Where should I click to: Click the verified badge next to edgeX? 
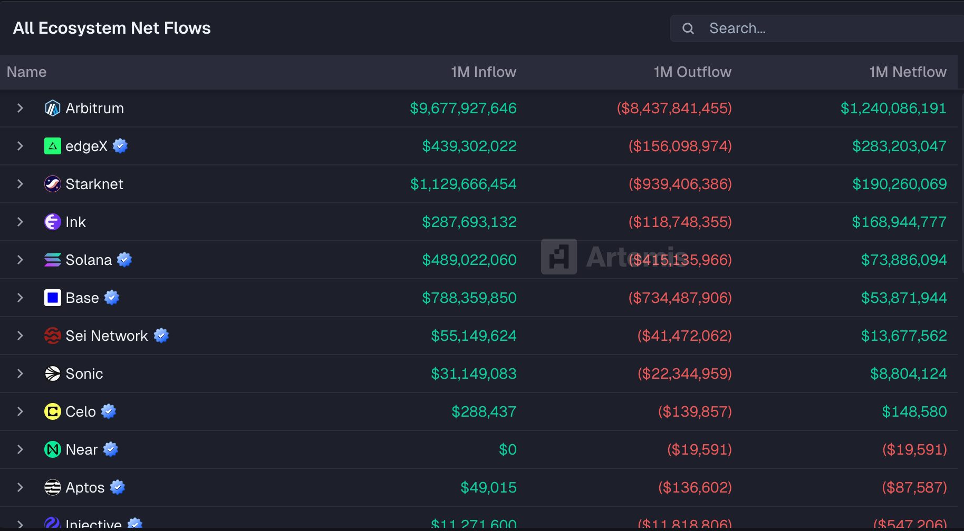(120, 146)
